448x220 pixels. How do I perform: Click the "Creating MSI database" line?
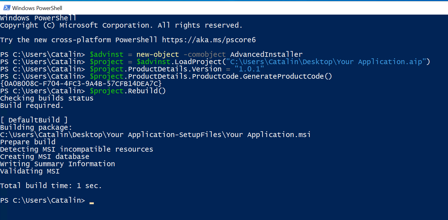click(x=45, y=156)
